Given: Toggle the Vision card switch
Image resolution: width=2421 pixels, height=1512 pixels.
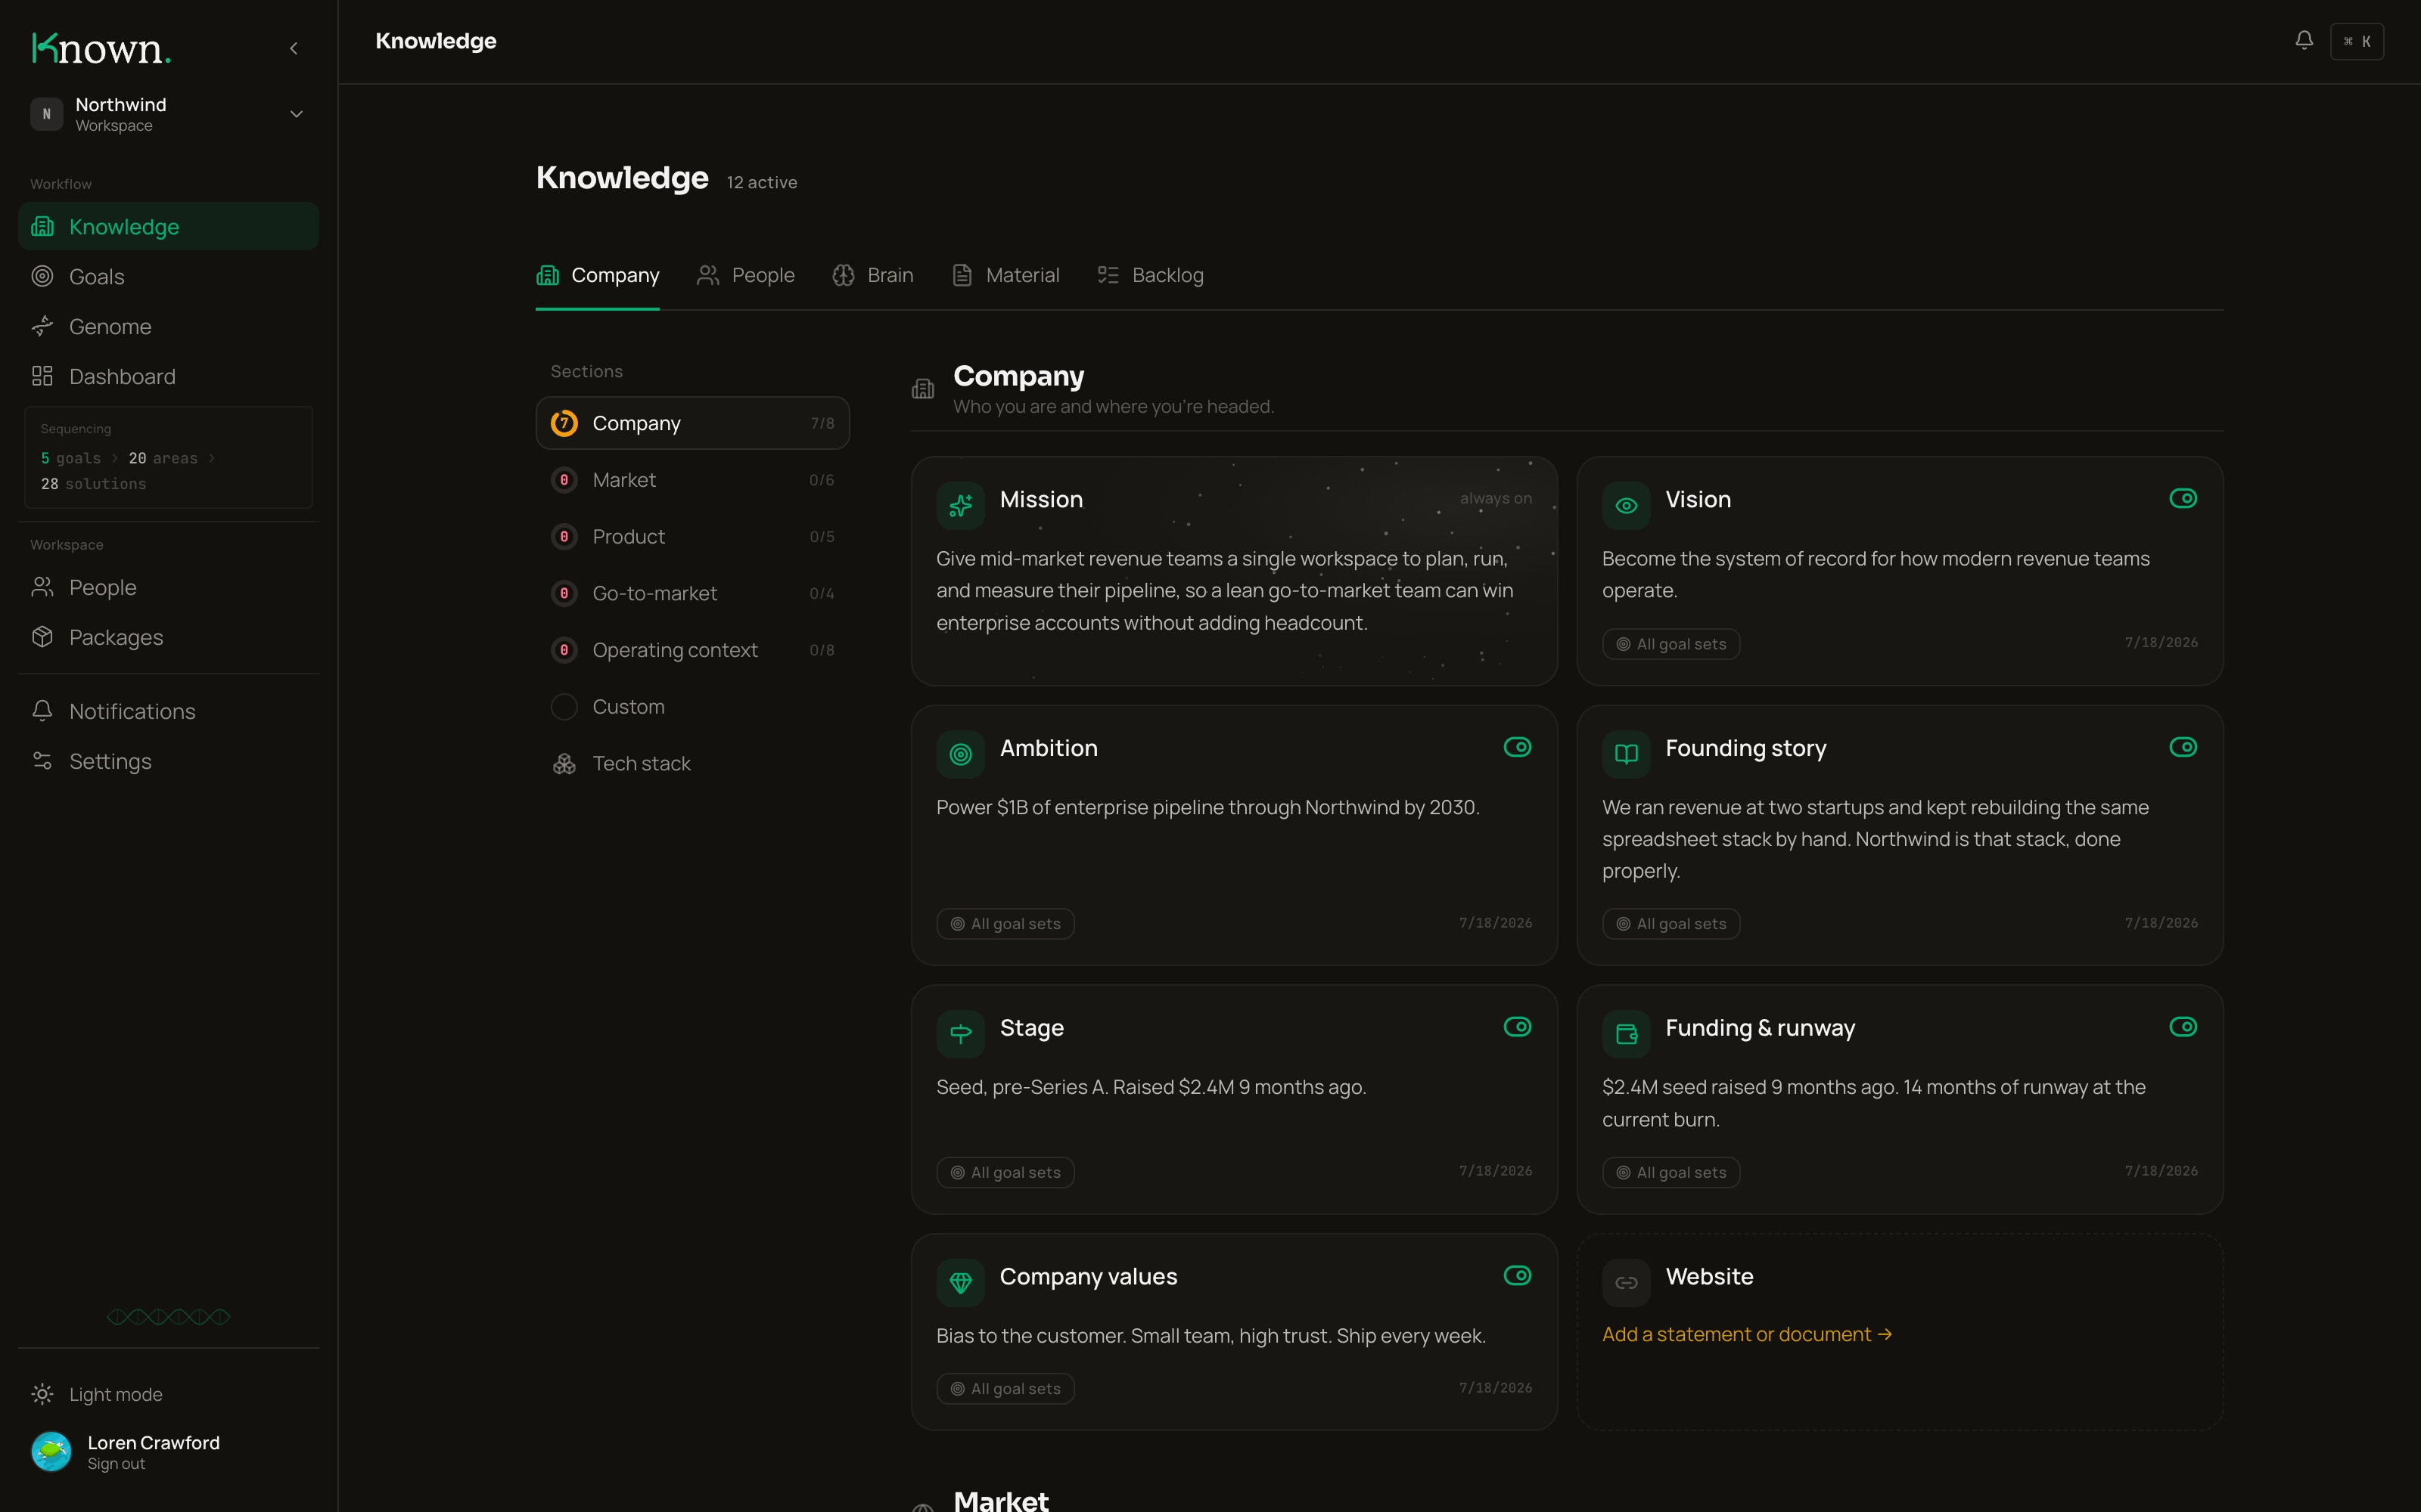Looking at the screenshot, I should click(x=2183, y=498).
